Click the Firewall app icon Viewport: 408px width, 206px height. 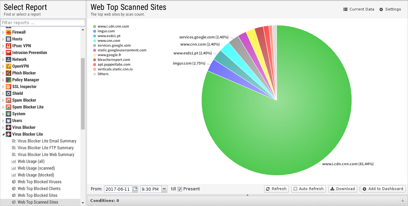coord(8,32)
